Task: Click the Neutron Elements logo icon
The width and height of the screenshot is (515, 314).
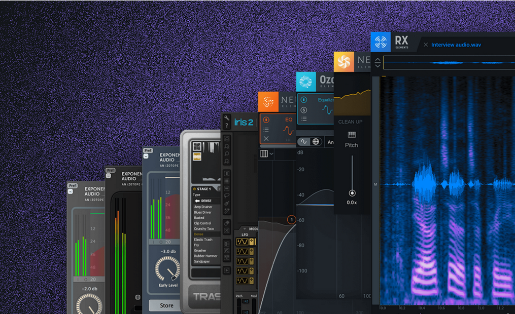Action: coord(268,102)
